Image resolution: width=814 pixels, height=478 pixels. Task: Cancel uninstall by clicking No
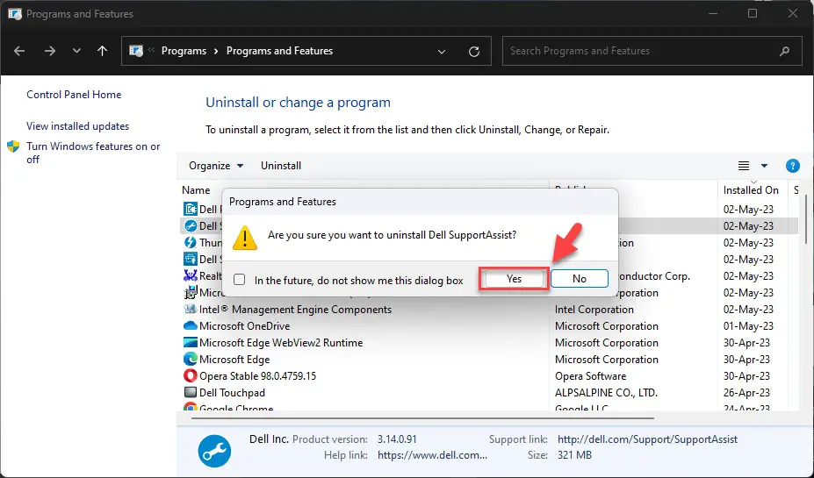click(580, 278)
